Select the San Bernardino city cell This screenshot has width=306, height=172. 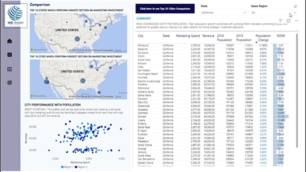(146, 159)
